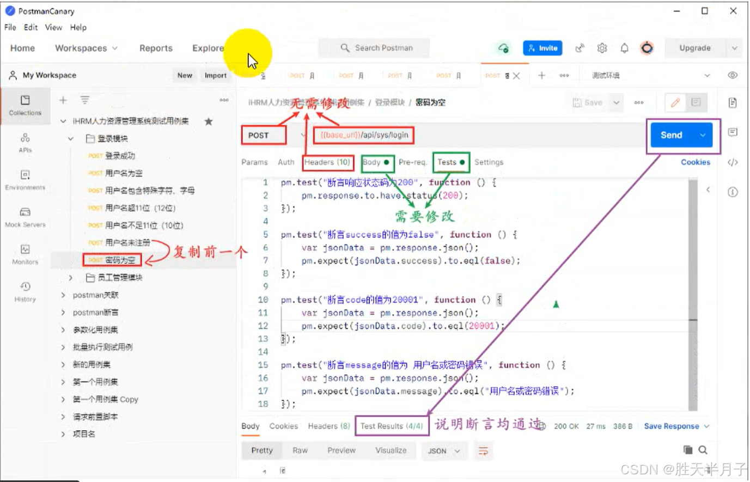Collapse the 登录模块 folder
This screenshot has width=750, height=482.
tap(71, 138)
